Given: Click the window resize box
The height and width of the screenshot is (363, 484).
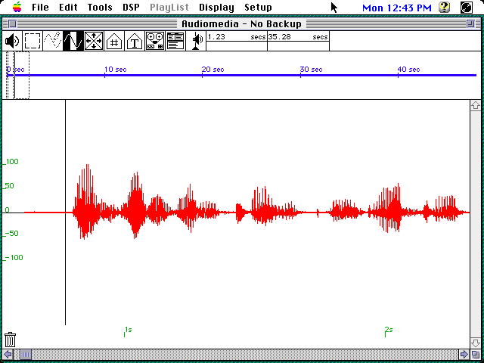Looking at the screenshot, I should point(476,355).
